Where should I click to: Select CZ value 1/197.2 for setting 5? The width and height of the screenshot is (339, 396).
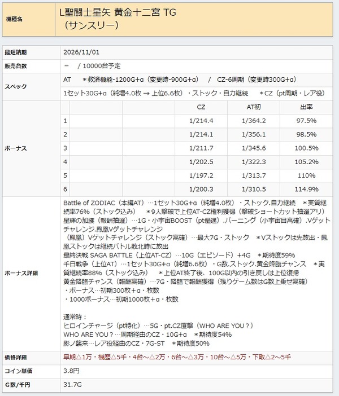201,175
